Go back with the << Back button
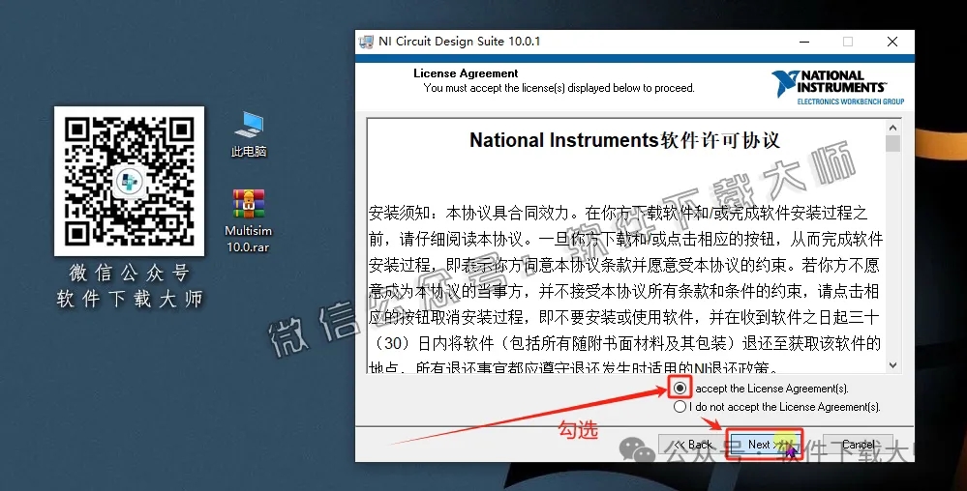Viewport: 967px width, 491px height. 692,445
